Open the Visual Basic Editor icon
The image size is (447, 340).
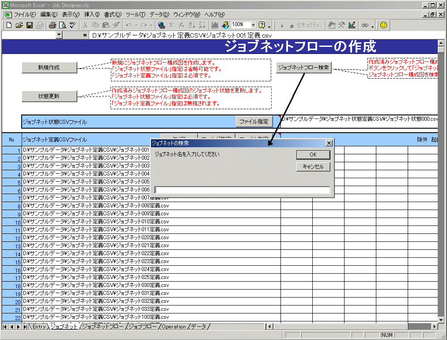click(332, 25)
